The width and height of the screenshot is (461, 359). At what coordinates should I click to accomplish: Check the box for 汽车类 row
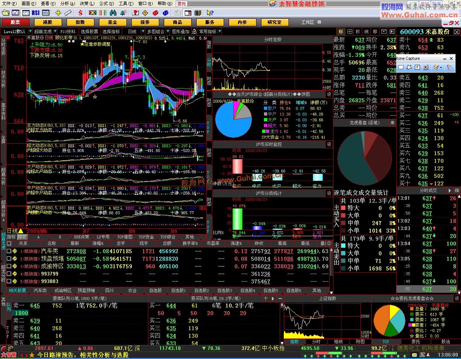click(x=9, y=251)
